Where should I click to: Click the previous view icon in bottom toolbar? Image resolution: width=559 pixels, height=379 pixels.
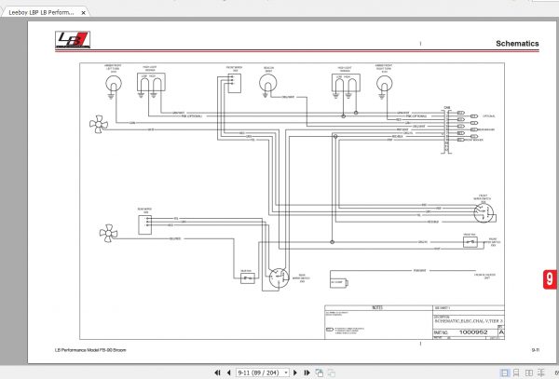320,372
